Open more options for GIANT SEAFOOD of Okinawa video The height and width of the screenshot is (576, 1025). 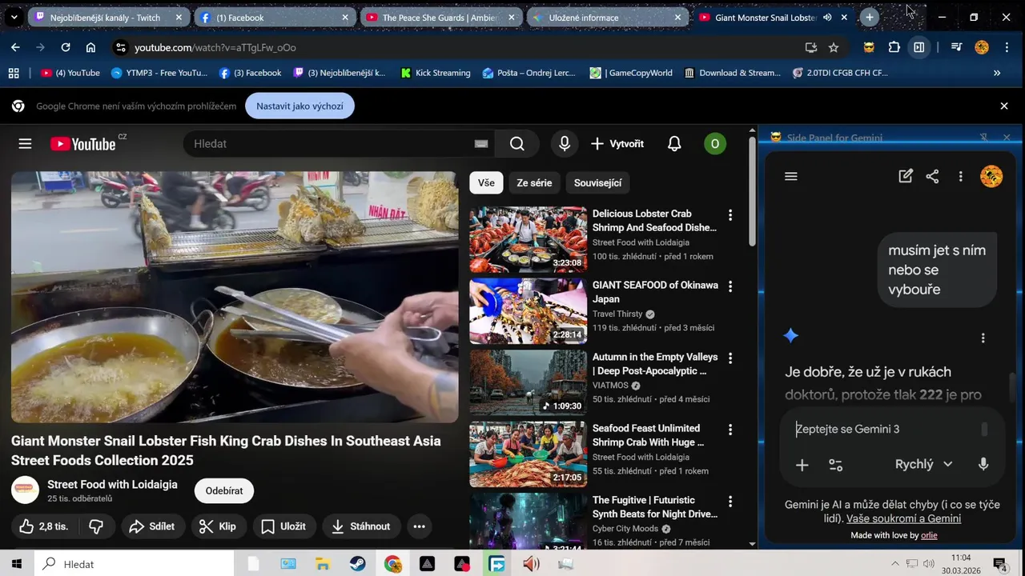click(730, 286)
